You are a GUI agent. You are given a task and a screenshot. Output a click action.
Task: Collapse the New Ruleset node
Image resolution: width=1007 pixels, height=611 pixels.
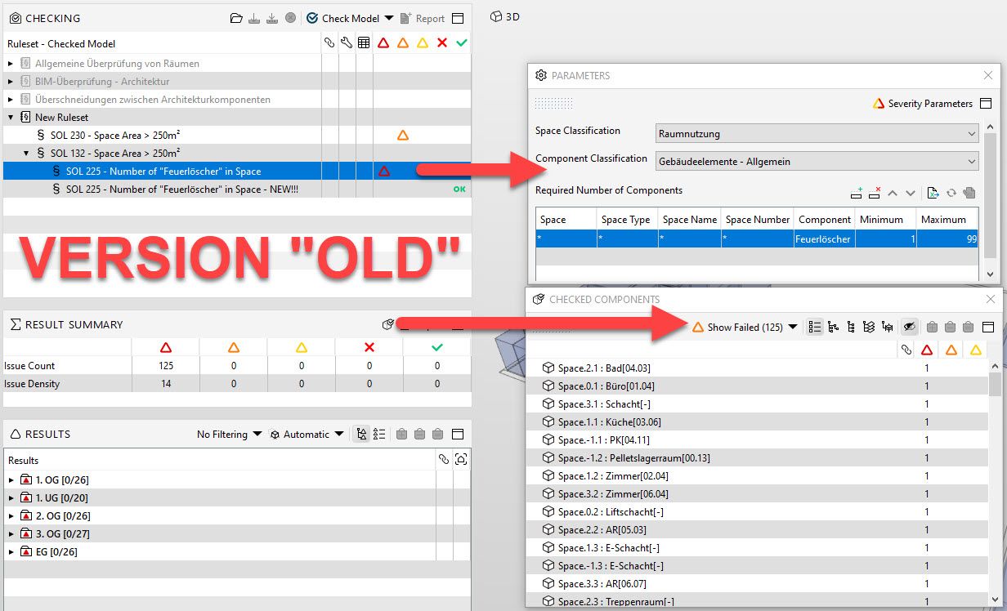(11, 117)
